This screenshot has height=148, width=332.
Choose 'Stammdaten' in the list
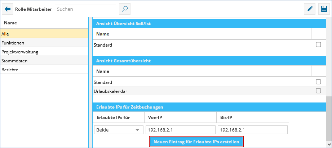pos(44,61)
